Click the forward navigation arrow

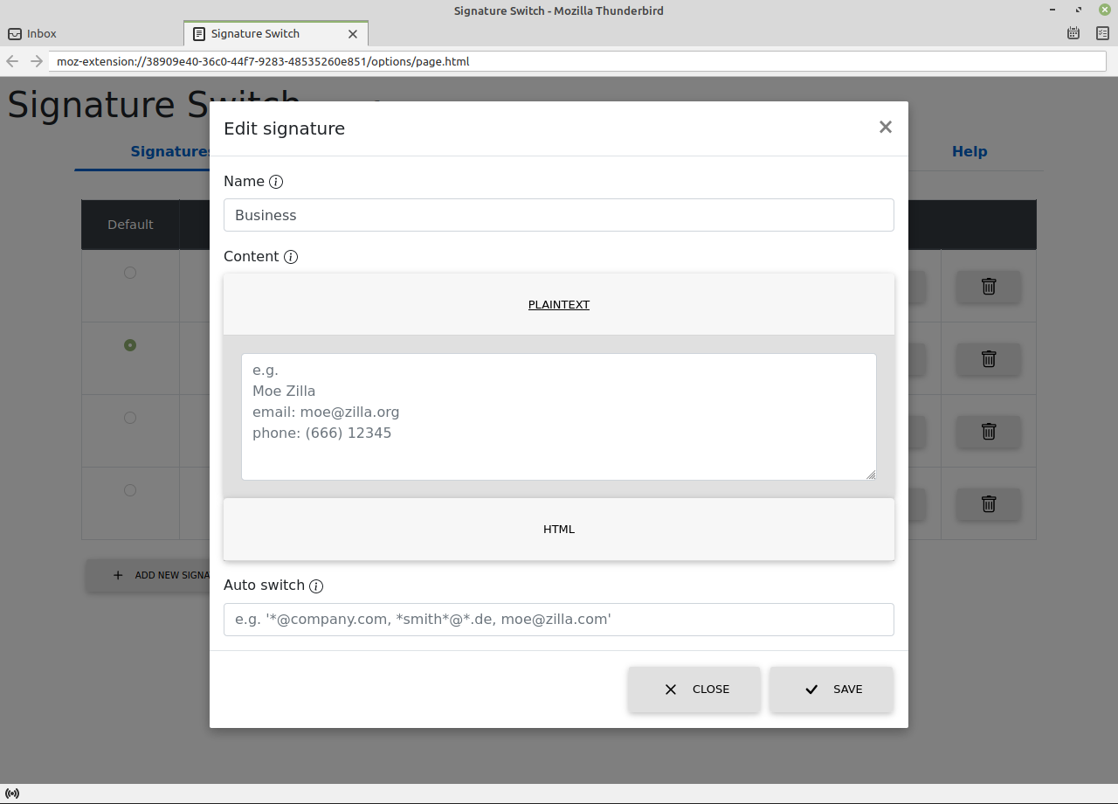coord(37,61)
